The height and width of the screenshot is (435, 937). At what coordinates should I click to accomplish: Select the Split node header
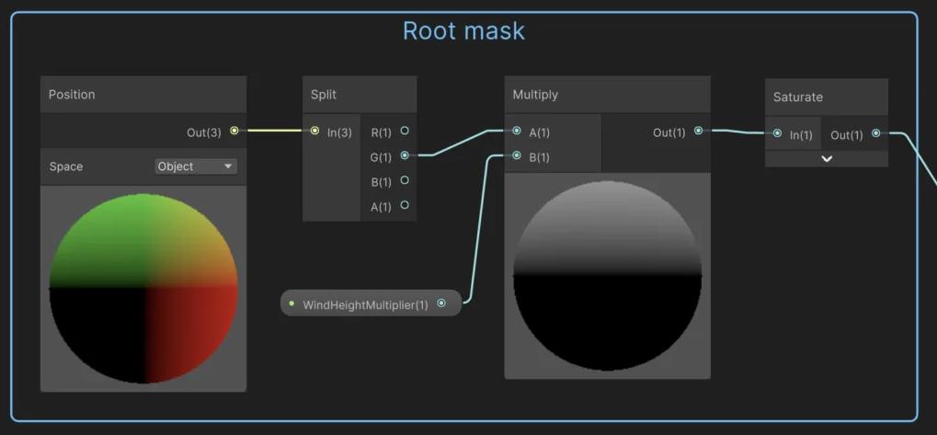[x=360, y=95]
